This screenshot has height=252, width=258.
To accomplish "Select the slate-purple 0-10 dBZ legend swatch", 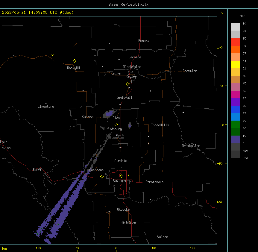I will point(235,139).
